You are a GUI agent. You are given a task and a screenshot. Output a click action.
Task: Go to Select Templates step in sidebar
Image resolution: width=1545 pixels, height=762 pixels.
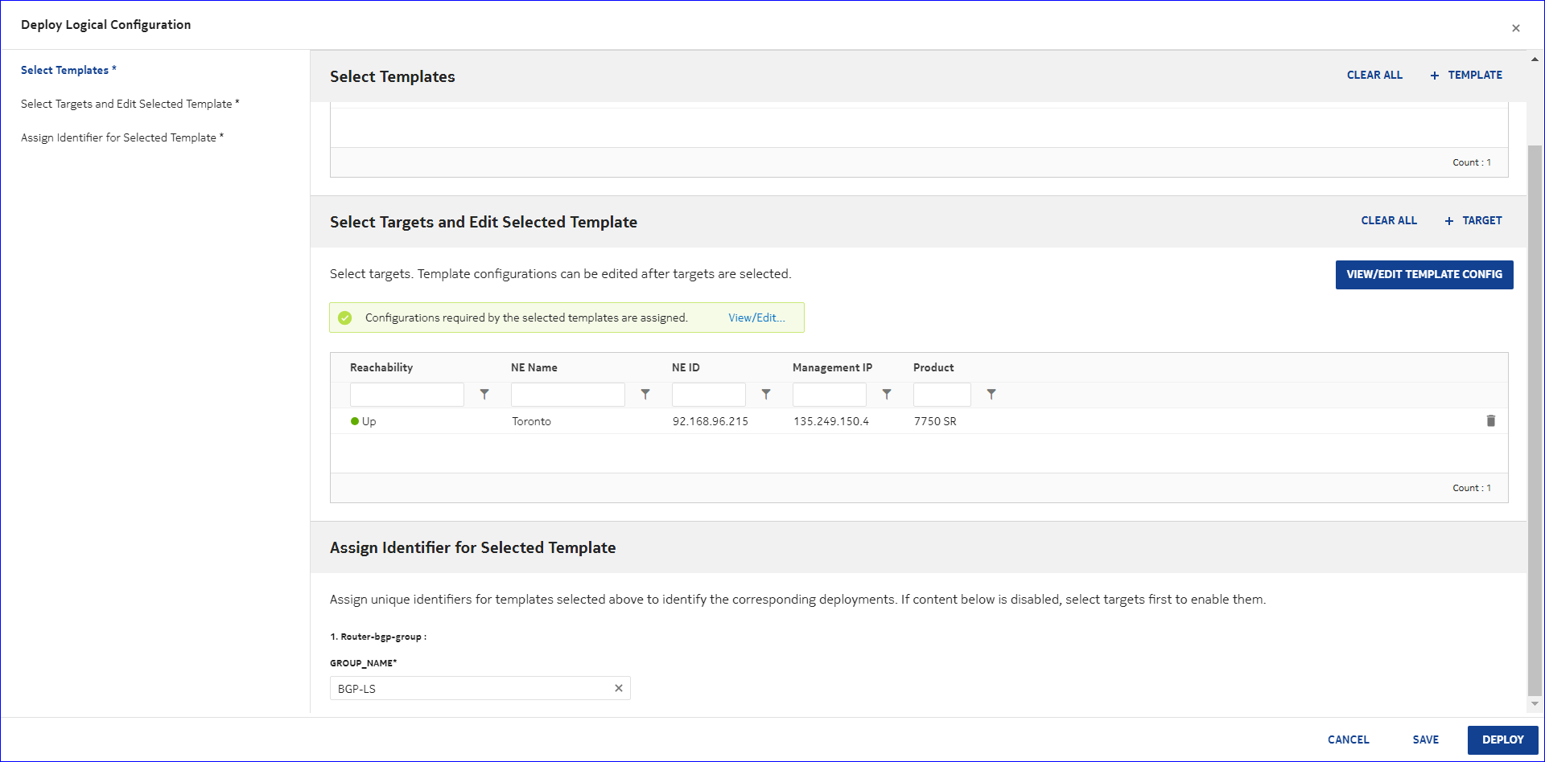coord(64,70)
